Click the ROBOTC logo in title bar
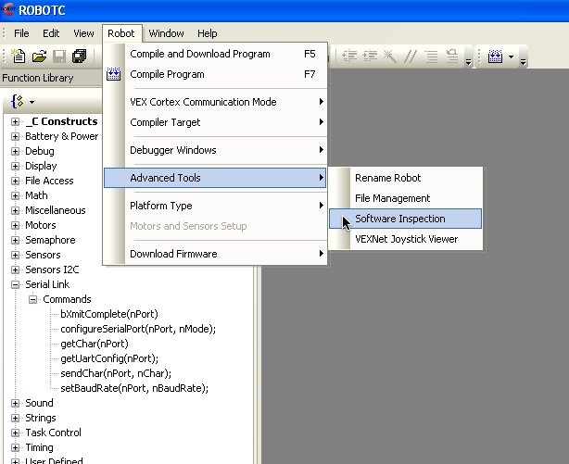This screenshot has height=464, width=569. (7, 10)
